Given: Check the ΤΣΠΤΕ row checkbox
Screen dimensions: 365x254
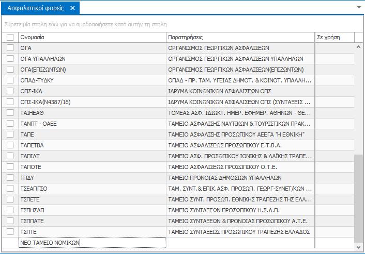Looking at the screenshot, I should tap(10, 232).
